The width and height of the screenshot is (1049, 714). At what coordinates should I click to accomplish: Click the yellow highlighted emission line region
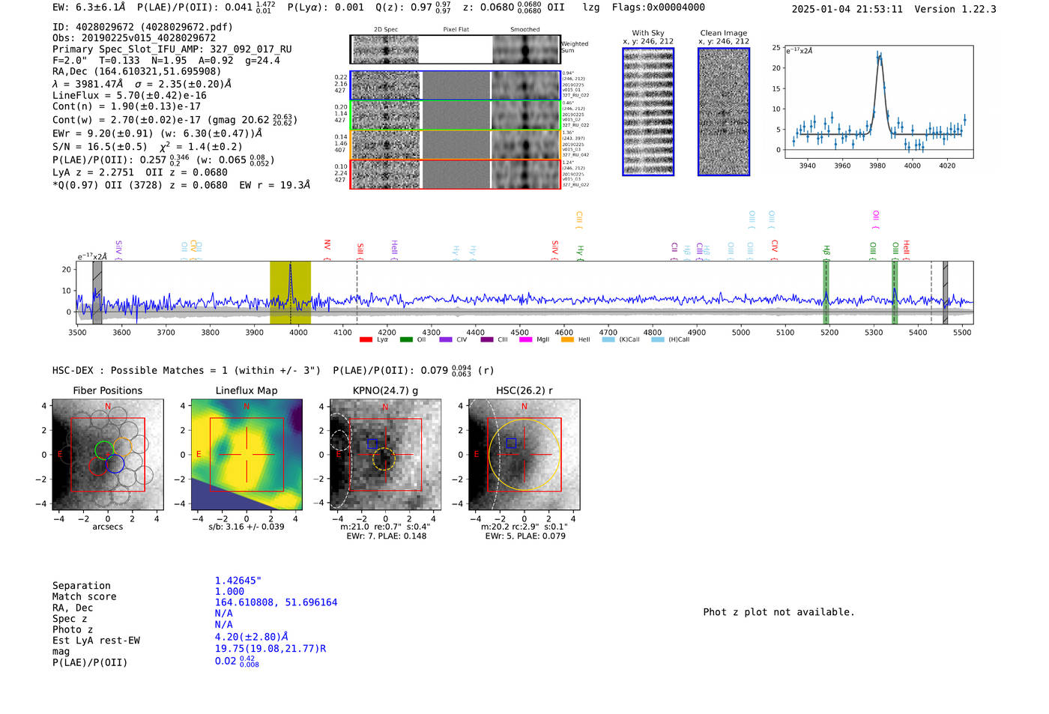[x=290, y=293]
